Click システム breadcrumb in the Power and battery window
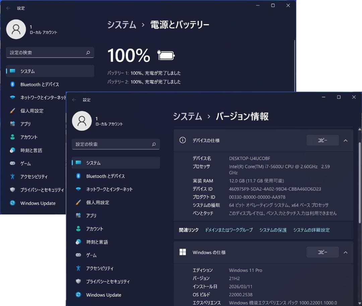The height and width of the screenshot is (306, 362). (122, 25)
